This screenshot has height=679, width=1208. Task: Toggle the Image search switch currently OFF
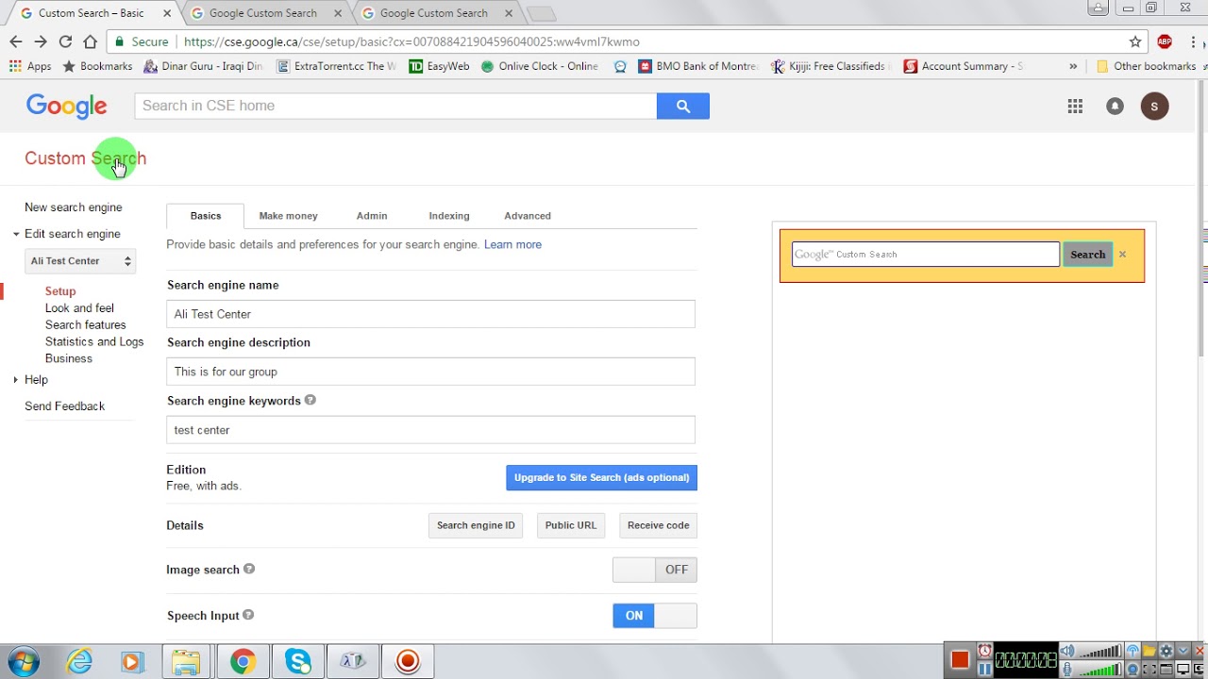tap(655, 570)
